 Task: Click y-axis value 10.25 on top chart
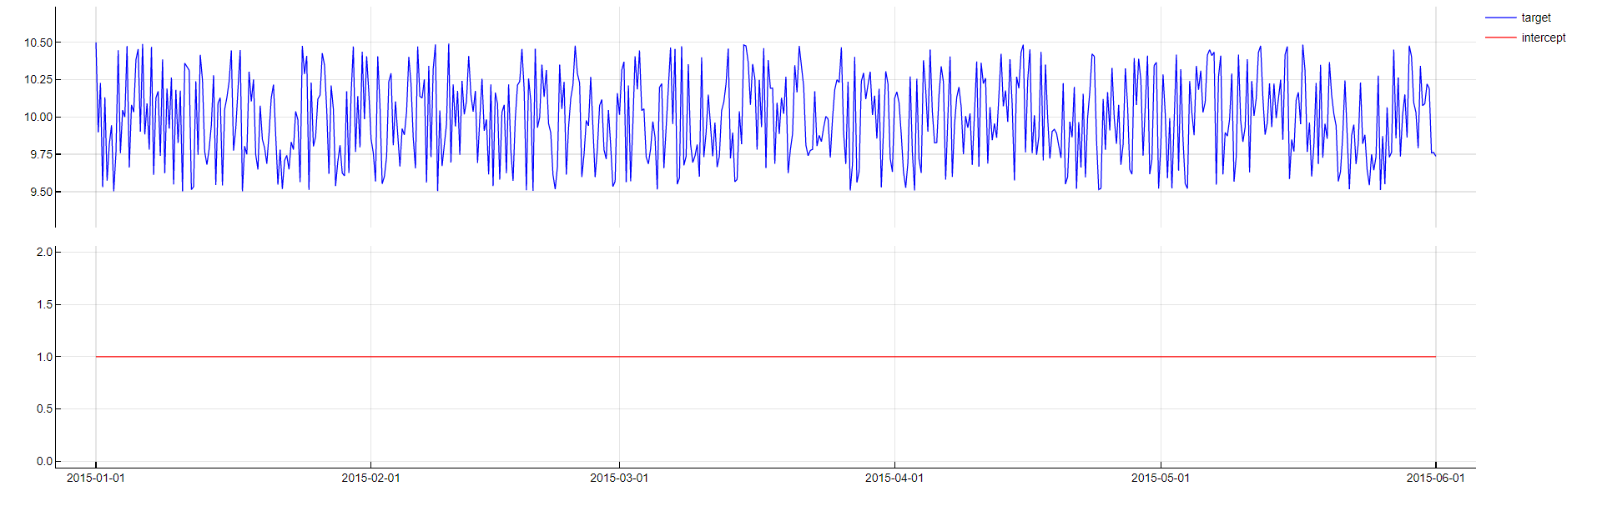coord(38,79)
